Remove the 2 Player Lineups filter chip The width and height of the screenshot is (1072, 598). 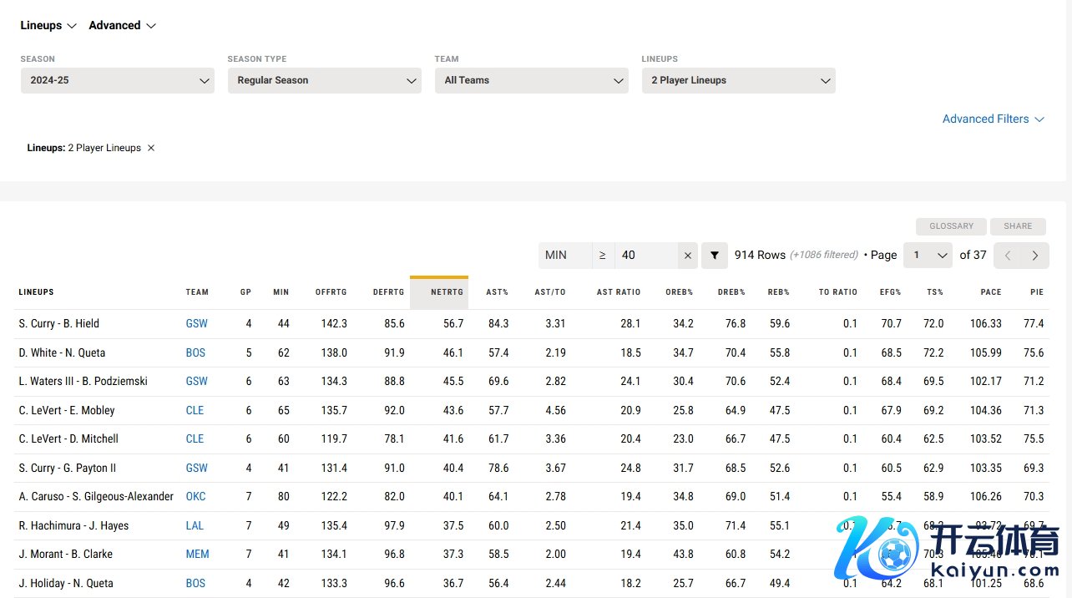coord(151,148)
